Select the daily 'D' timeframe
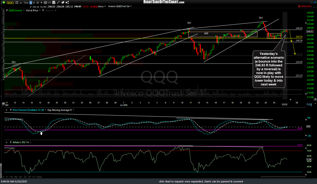 pos(34,3)
